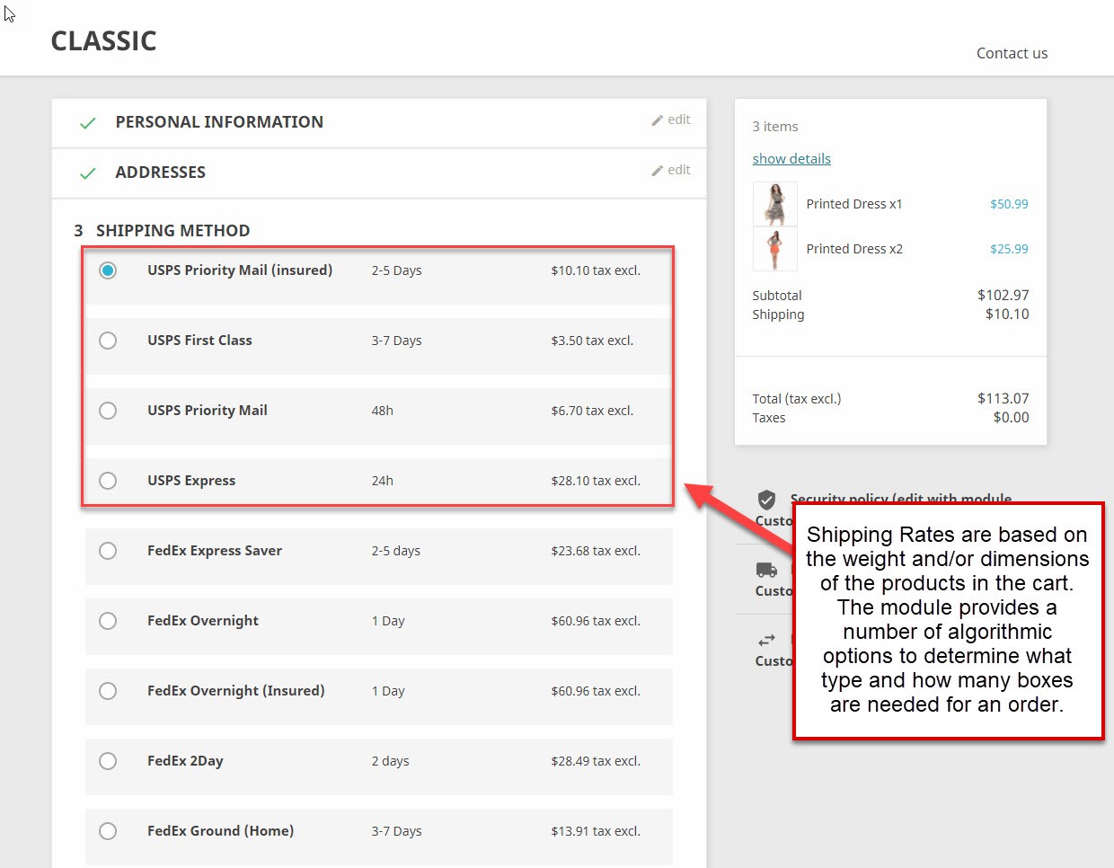The image size is (1114, 868).
Task: Expand cart with show details link
Action: click(791, 159)
